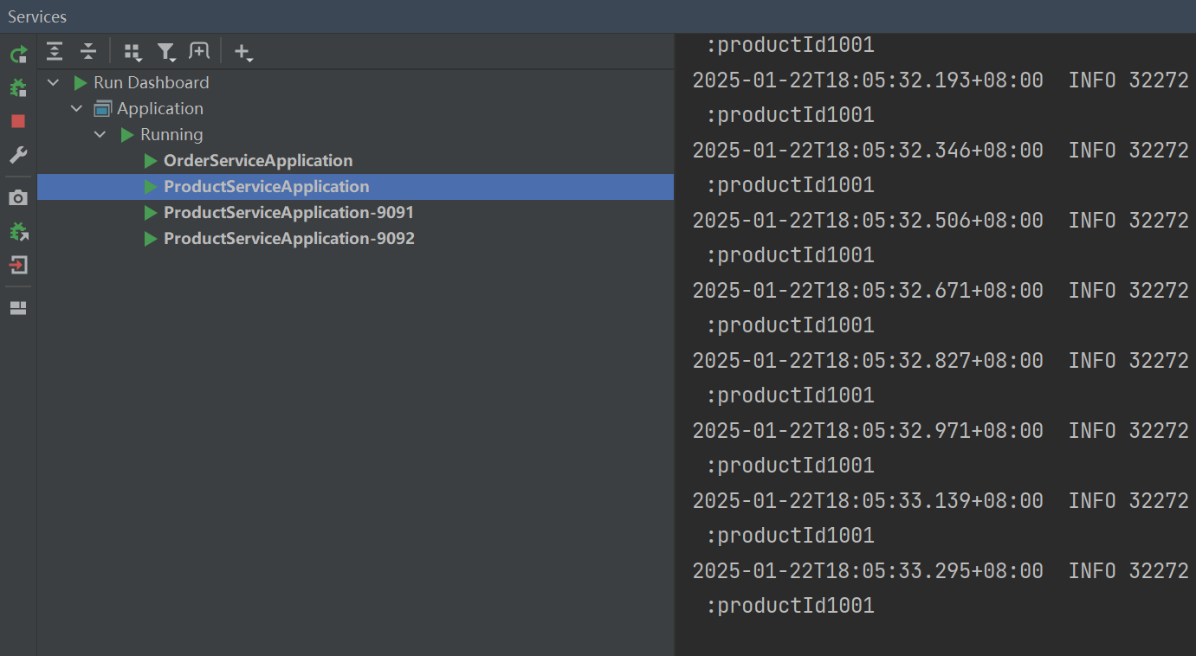Click log timestamp 18:05:32.193

click(868, 80)
